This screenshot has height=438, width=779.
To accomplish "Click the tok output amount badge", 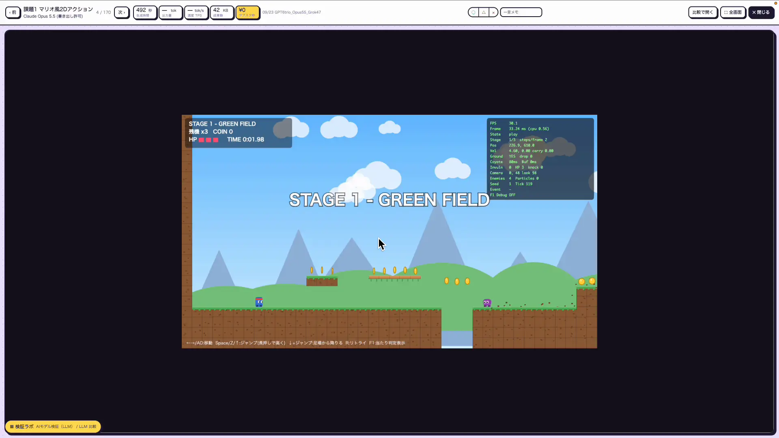I will click(170, 12).
